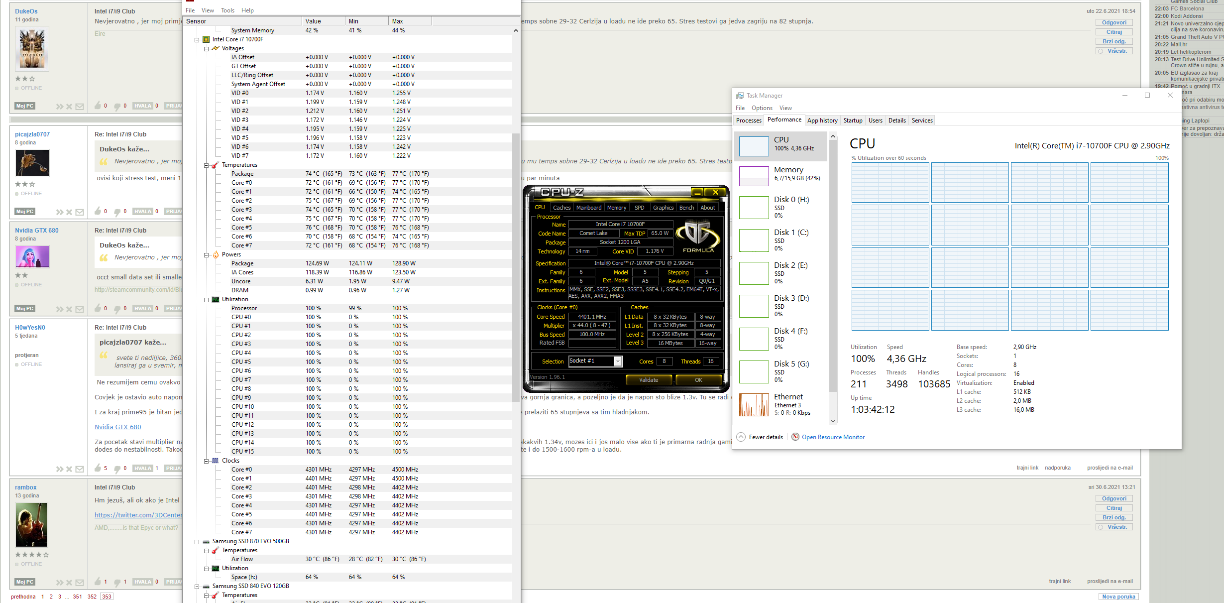Click Open Resource Monitor link

click(833, 437)
